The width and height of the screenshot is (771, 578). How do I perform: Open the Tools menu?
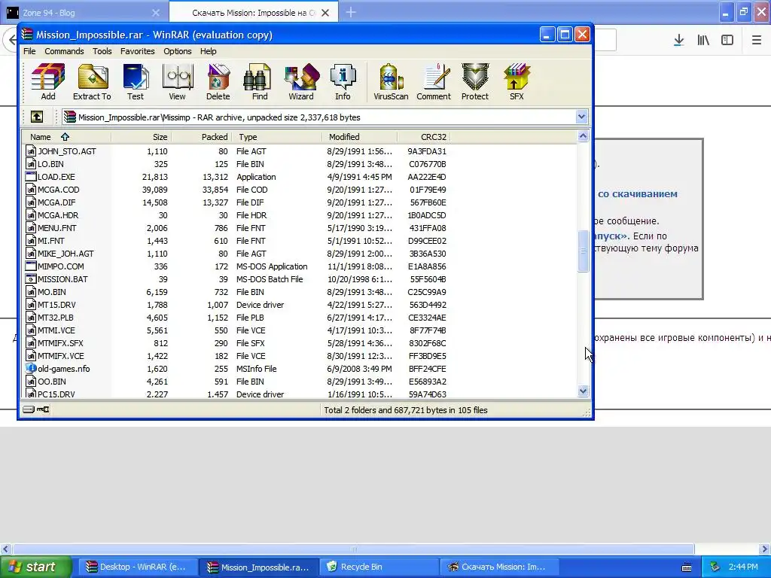[102, 51]
